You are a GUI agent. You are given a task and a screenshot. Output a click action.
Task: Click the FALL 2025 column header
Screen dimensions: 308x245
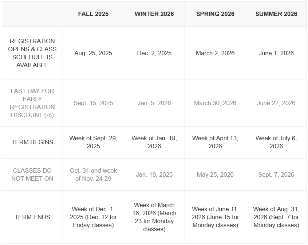tap(93, 14)
